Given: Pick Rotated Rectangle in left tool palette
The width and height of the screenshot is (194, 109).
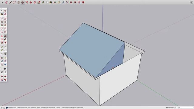Looking at the screenshot, I should pyautogui.click(x=5, y=22).
